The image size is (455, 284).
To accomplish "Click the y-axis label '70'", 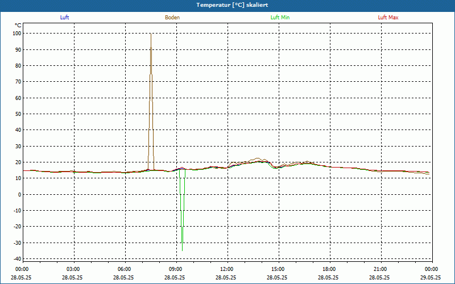I will tap(18, 82).
